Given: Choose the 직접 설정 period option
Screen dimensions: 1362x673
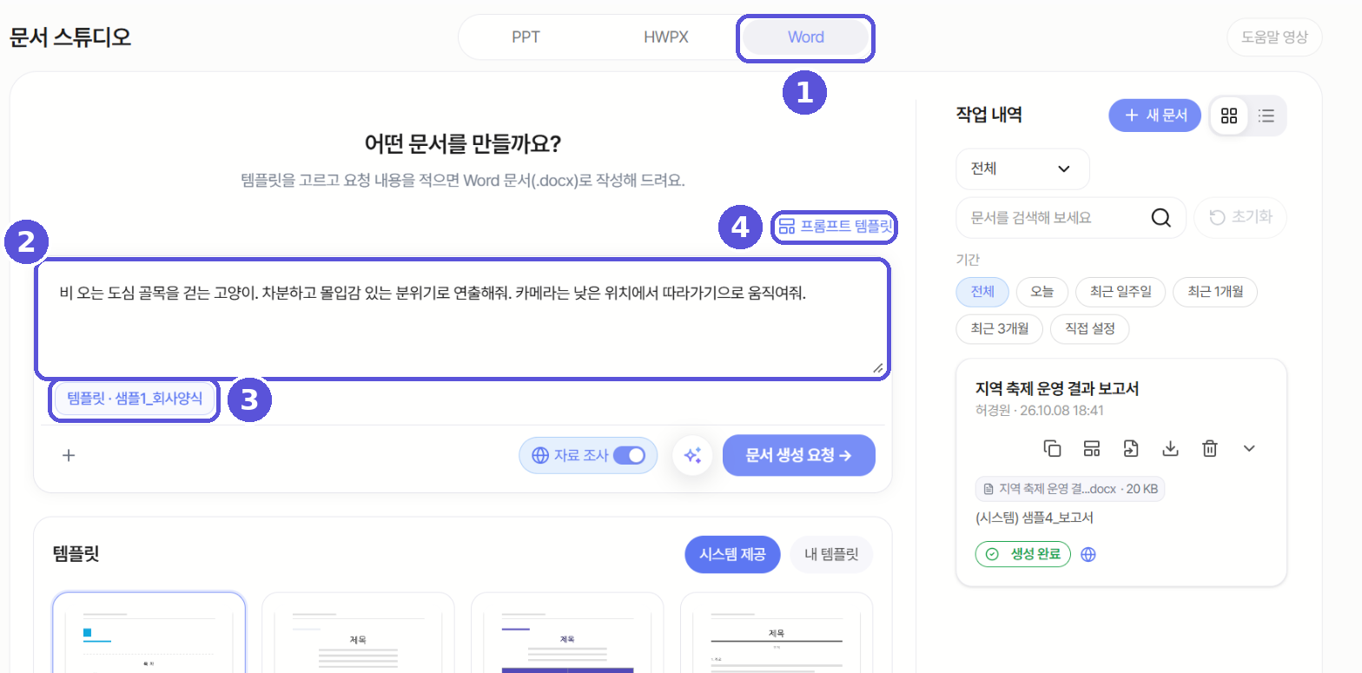Looking at the screenshot, I should (x=1089, y=328).
